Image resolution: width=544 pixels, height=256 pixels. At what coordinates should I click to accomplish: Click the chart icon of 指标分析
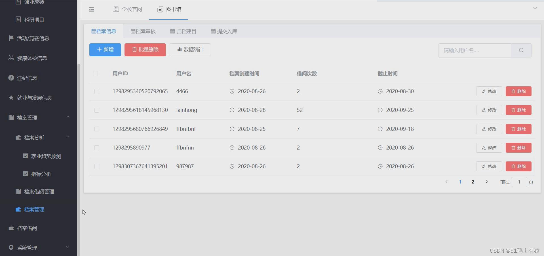(x=25, y=174)
